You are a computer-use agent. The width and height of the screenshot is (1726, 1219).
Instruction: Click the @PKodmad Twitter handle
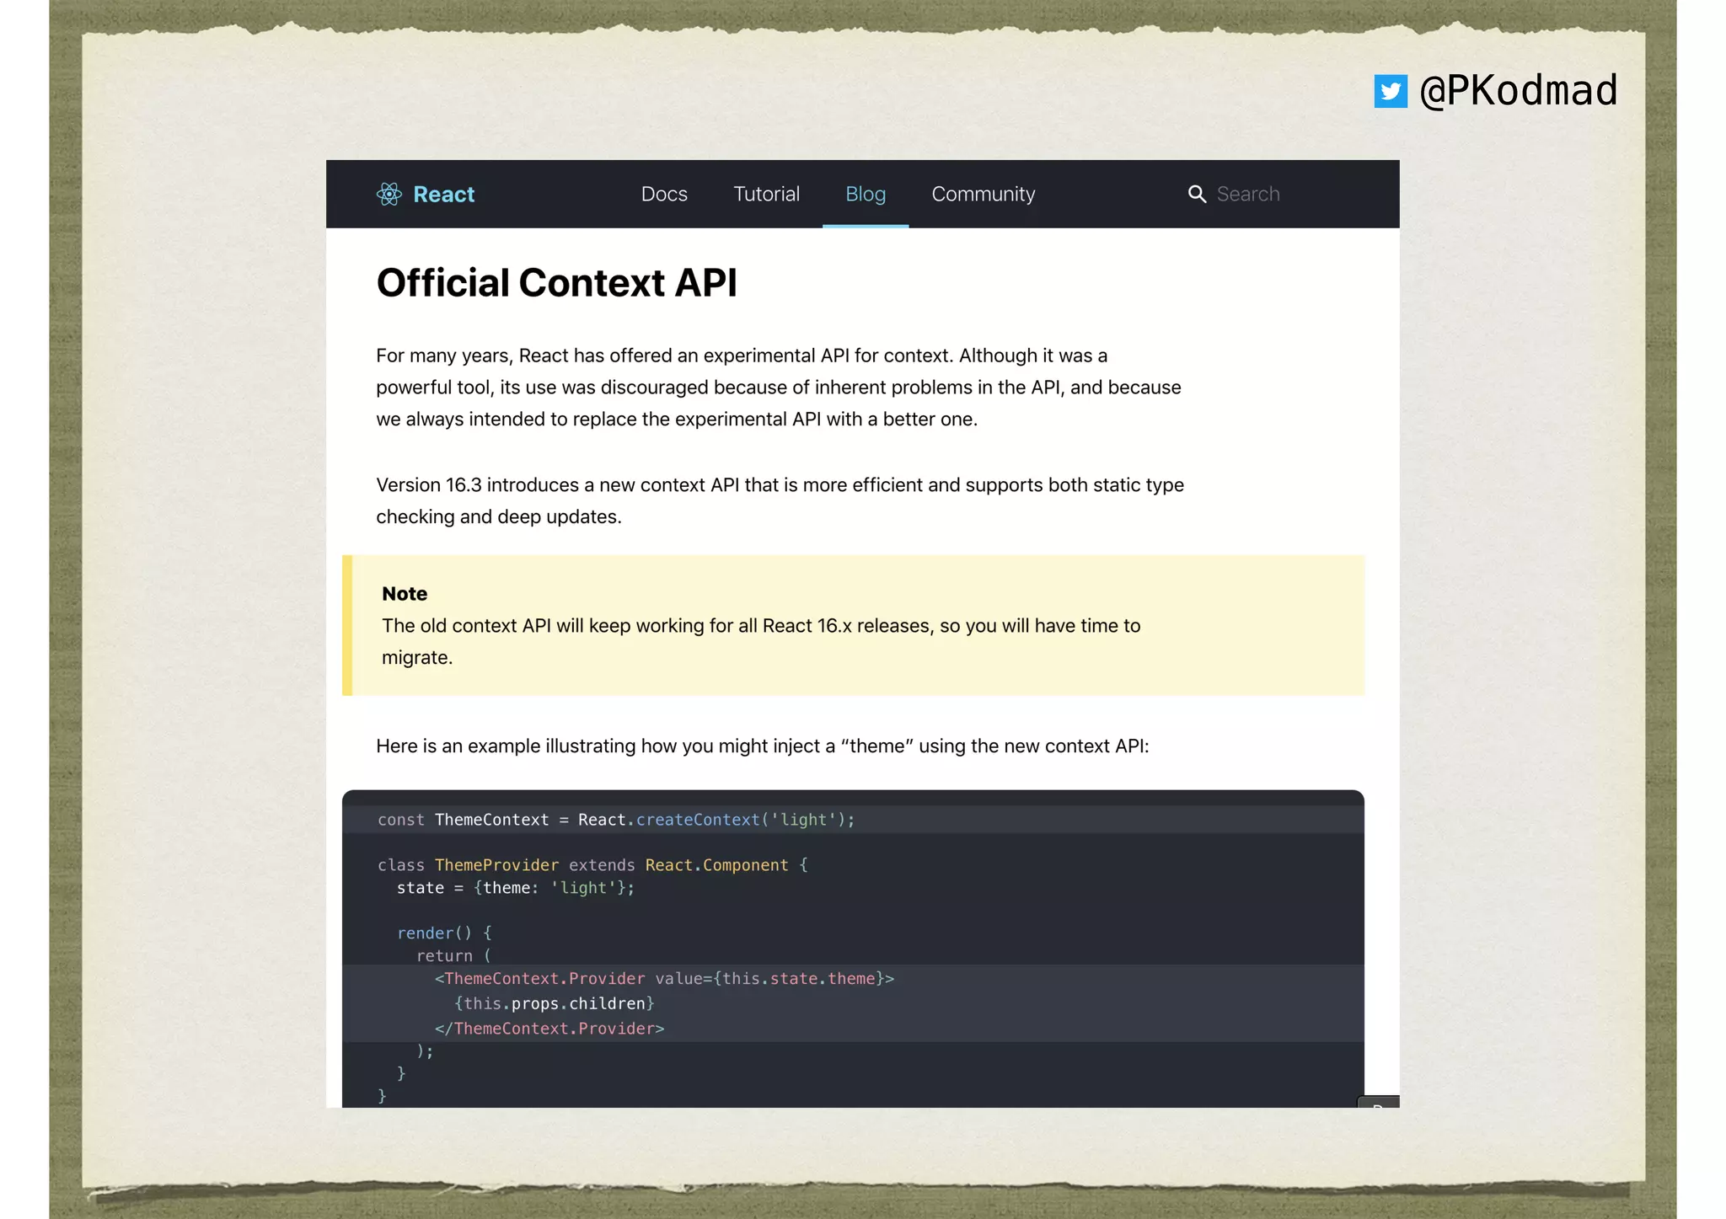point(1518,91)
